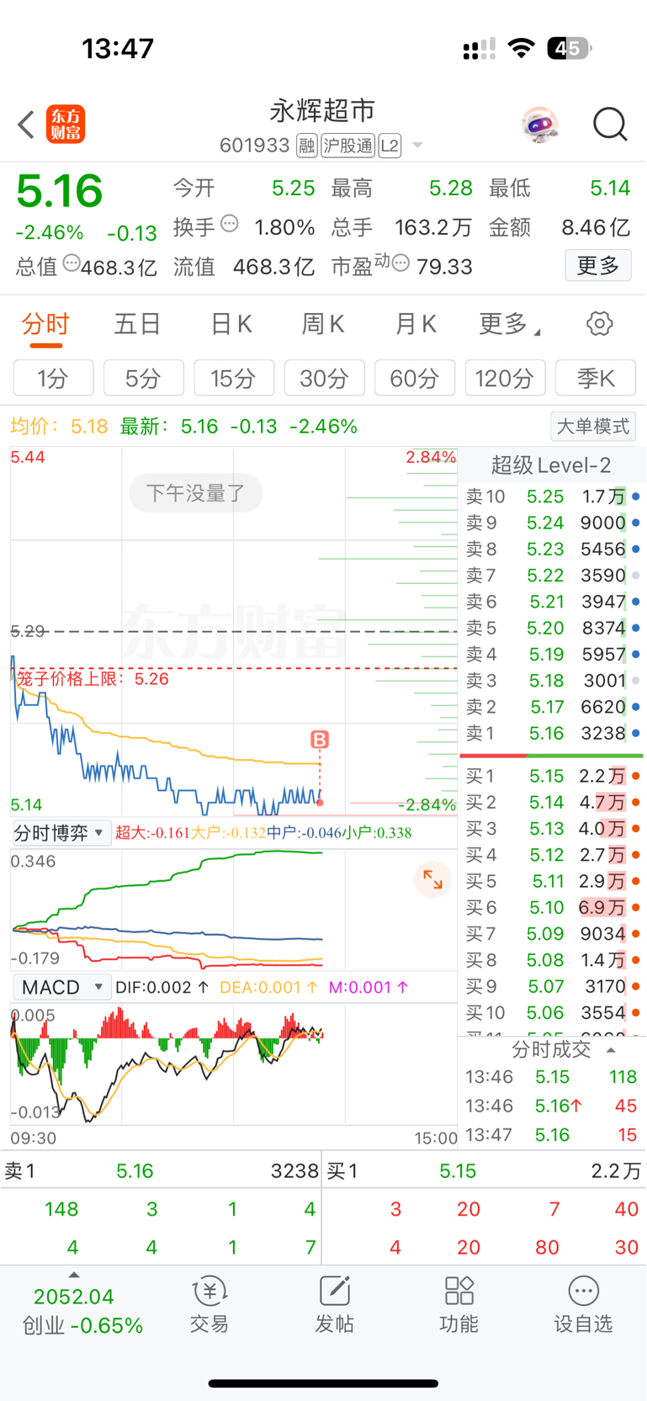647x1401 pixels.
Task: Tap the fullscreen expand chart icon
Action: pyautogui.click(x=432, y=879)
